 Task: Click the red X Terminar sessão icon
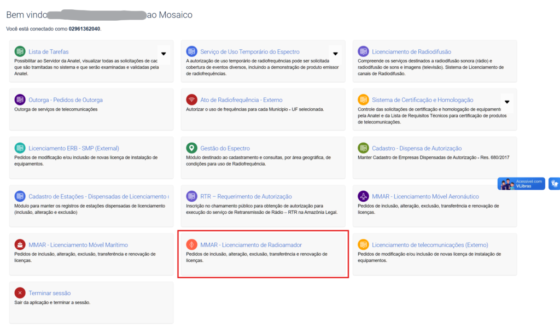tap(20, 292)
